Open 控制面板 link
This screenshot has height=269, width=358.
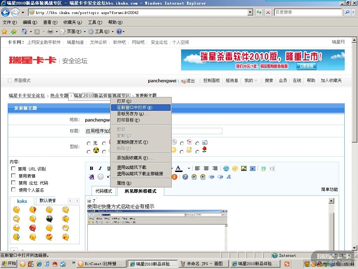coord(212,81)
